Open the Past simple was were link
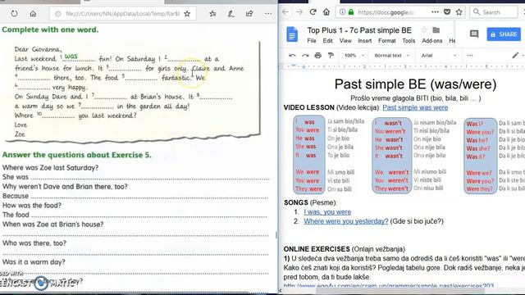525x295 pixels. [415, 107]
